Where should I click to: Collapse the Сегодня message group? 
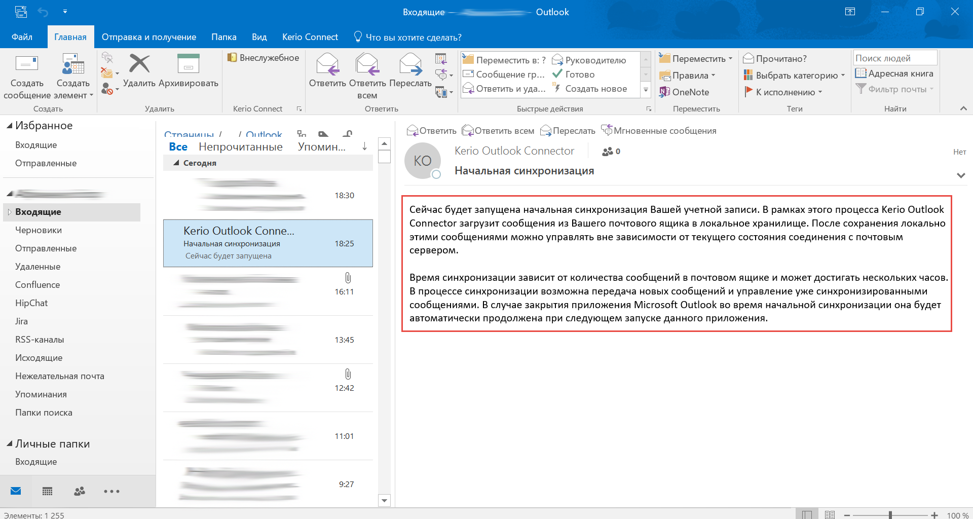176,163
